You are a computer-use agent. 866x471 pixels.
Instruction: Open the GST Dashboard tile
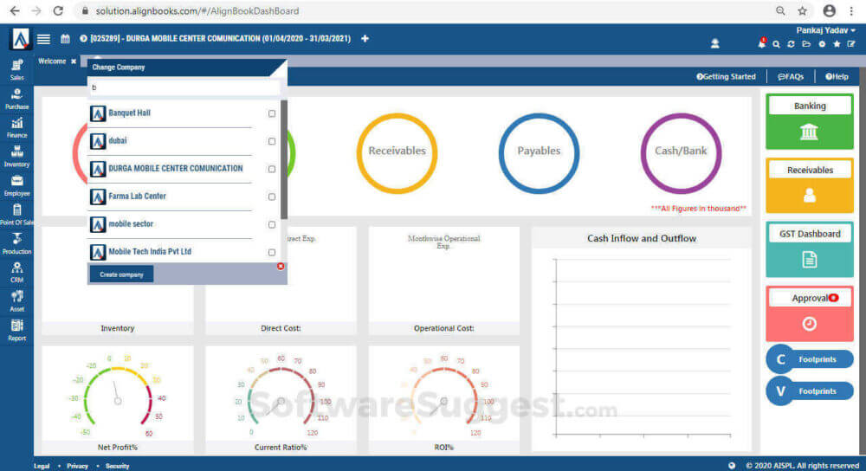(809, 248)
